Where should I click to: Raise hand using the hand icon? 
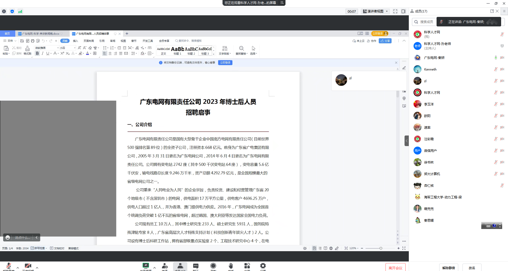coord(231,266)
